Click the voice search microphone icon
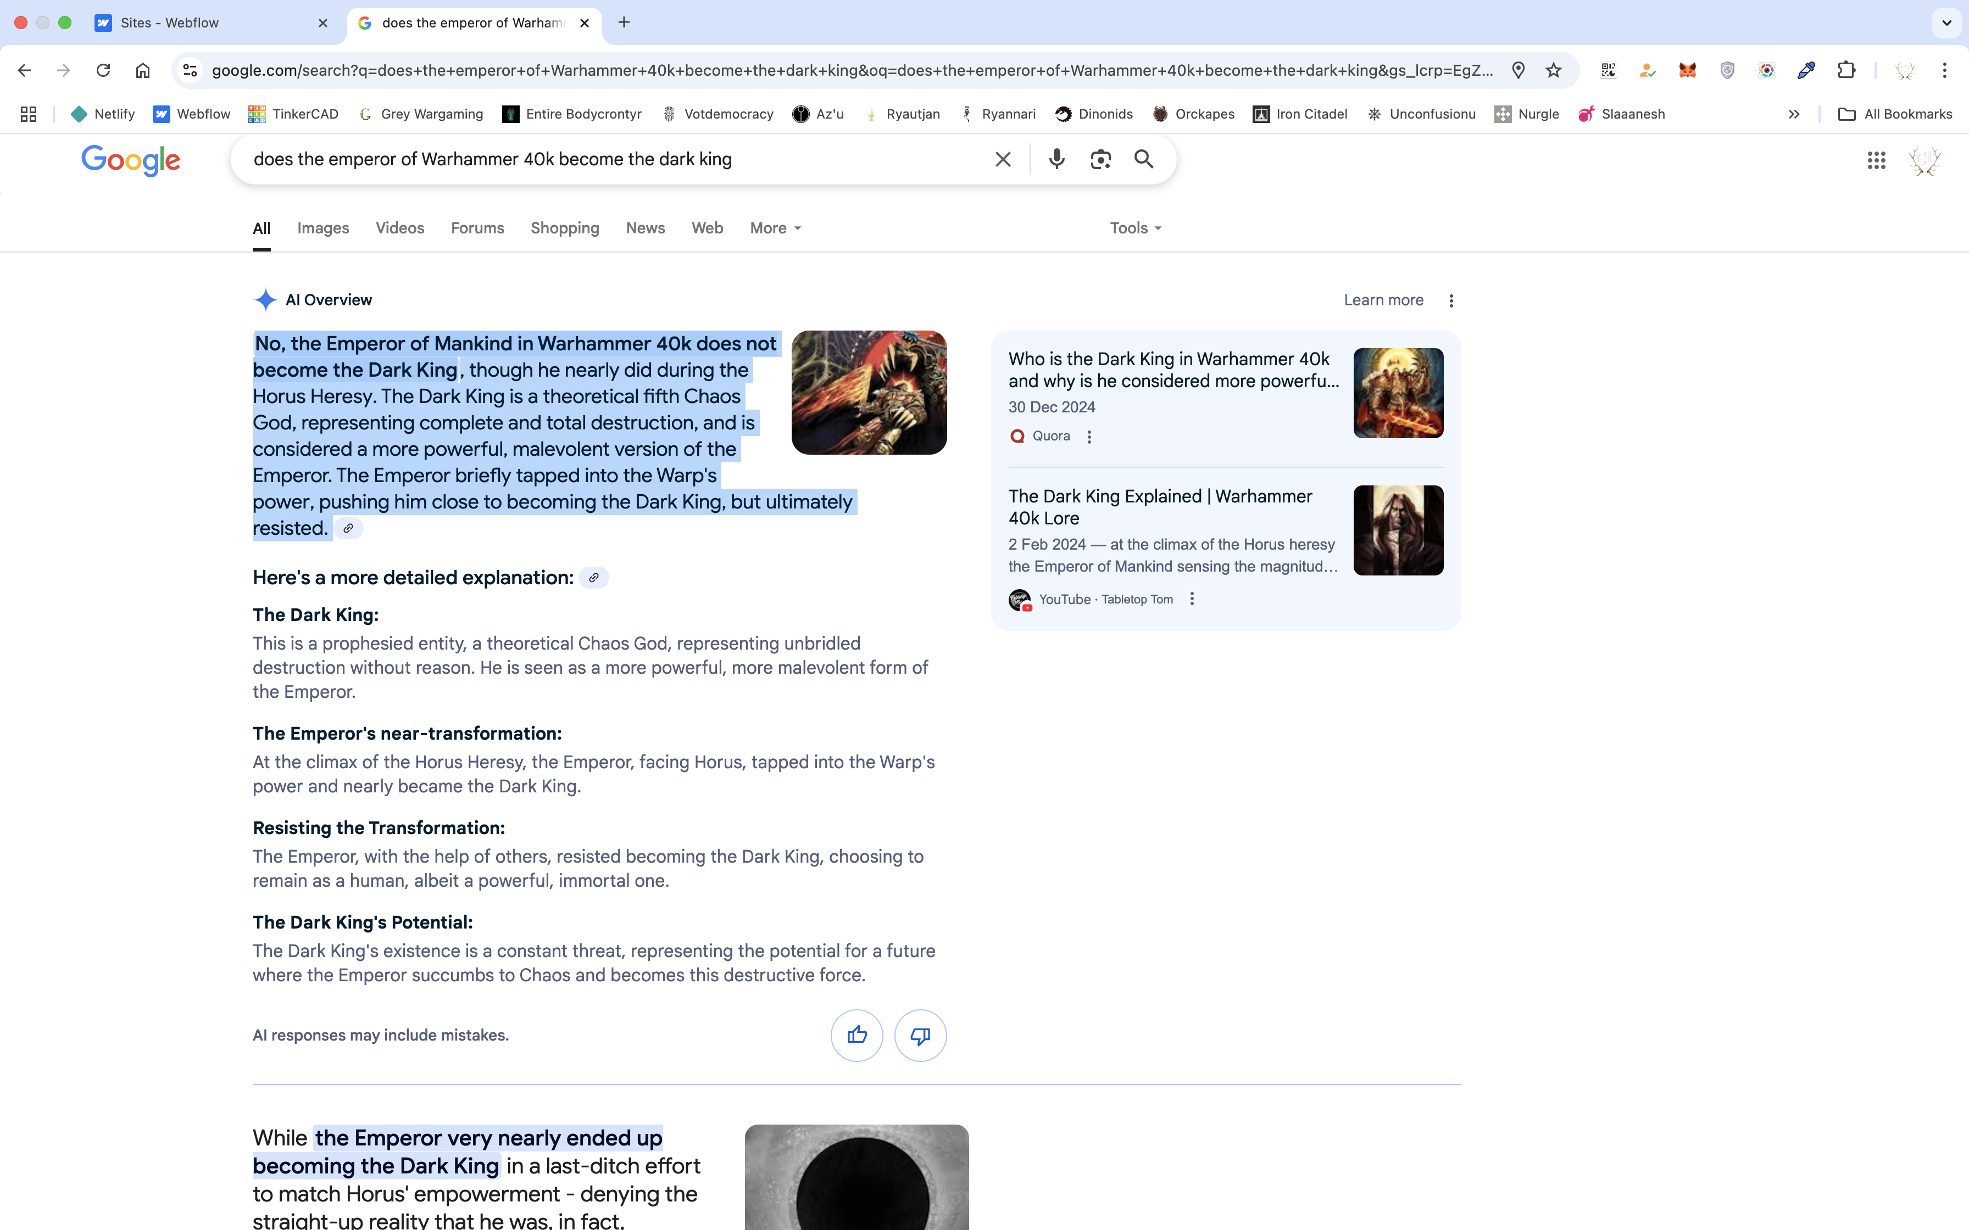Image resolution: width=1969 pixels, height=1230 pixels. [x=1056, y=159]
